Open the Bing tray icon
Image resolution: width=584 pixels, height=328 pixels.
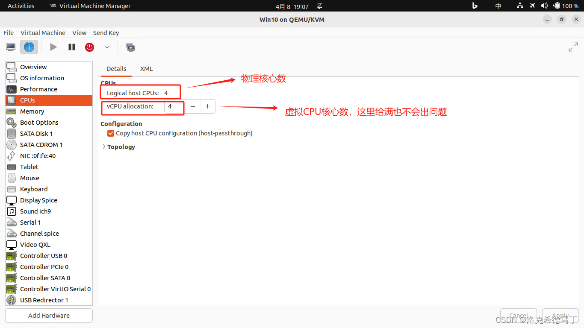[x=475, y=6]
